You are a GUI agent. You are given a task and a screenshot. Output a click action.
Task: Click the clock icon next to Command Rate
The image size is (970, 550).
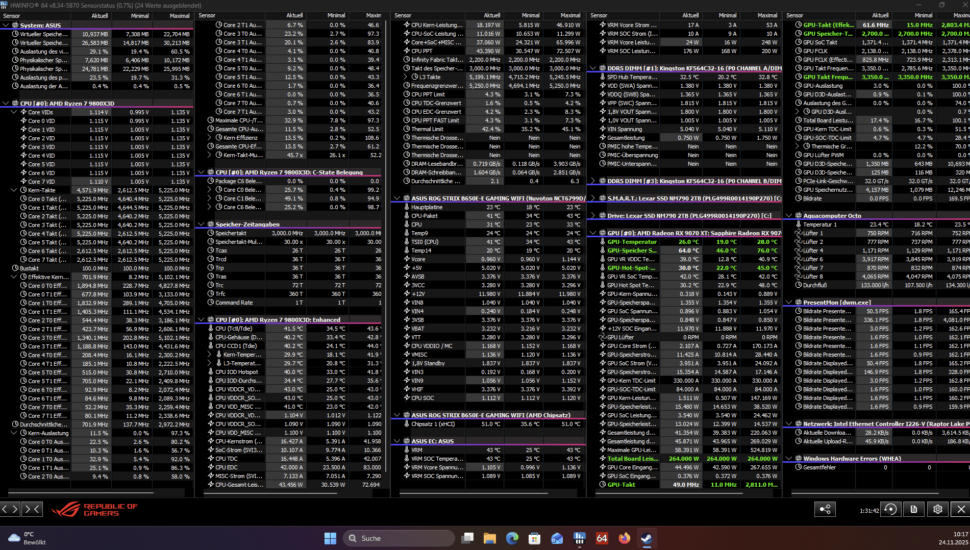[211, 303]
